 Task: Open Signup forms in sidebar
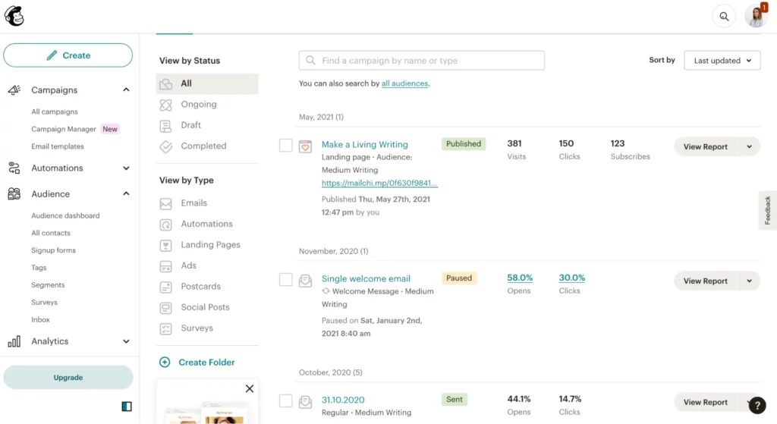click(x=54, y=250)
